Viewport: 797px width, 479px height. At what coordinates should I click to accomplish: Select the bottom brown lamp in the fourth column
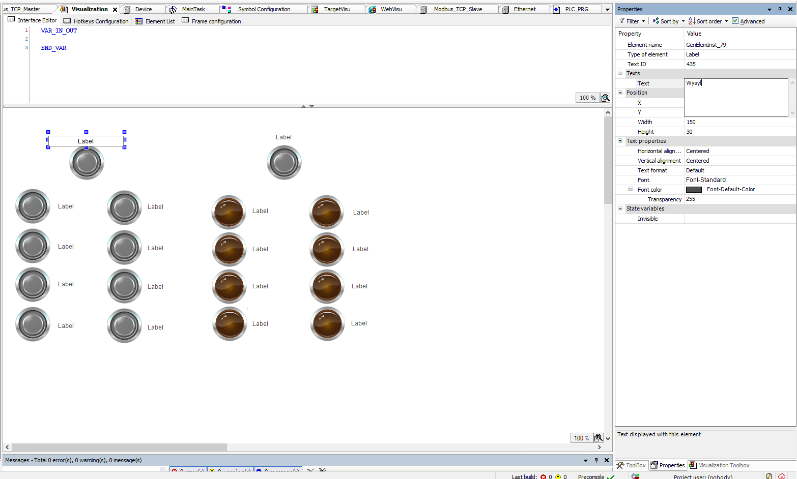coord(327,323)
